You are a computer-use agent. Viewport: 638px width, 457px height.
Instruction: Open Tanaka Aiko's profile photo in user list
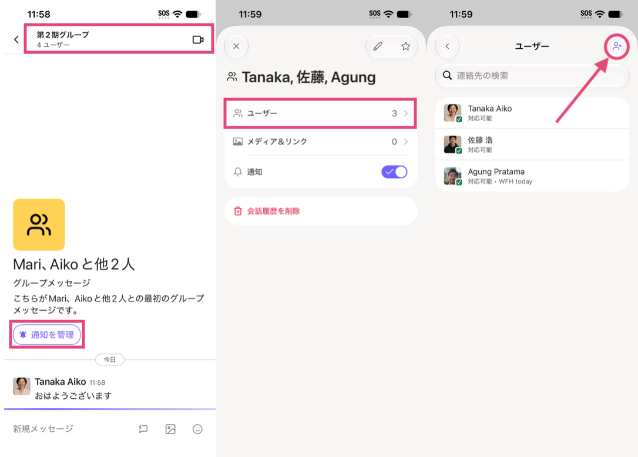point(452,113)
